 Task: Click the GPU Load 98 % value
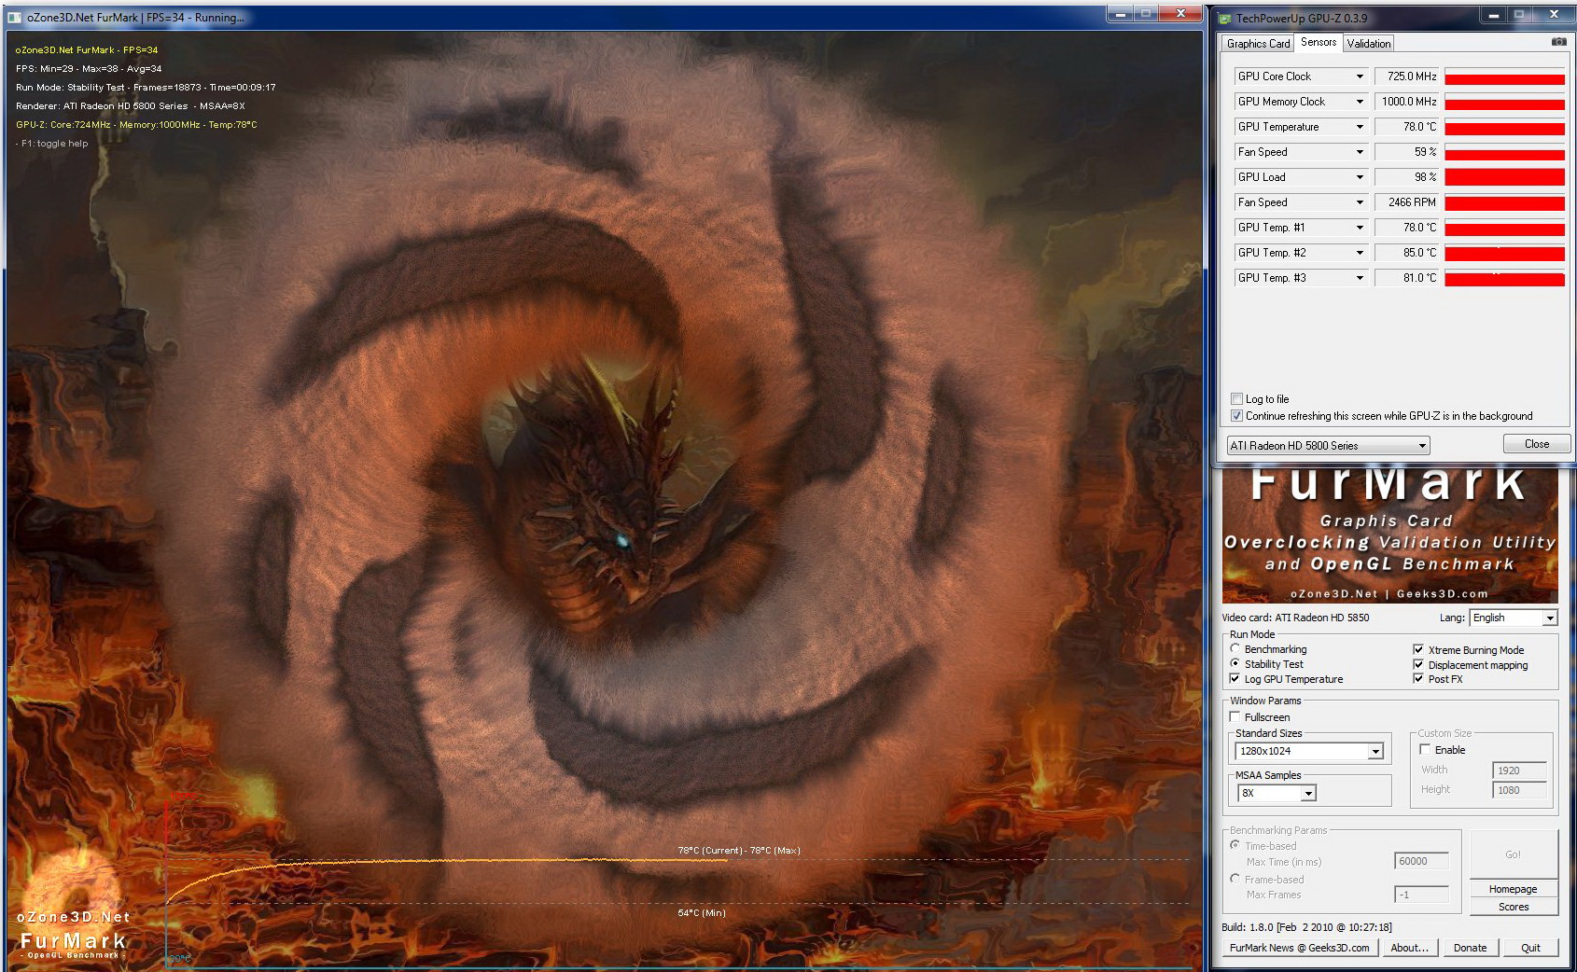pyautogui.click(x=1408, y=177)
